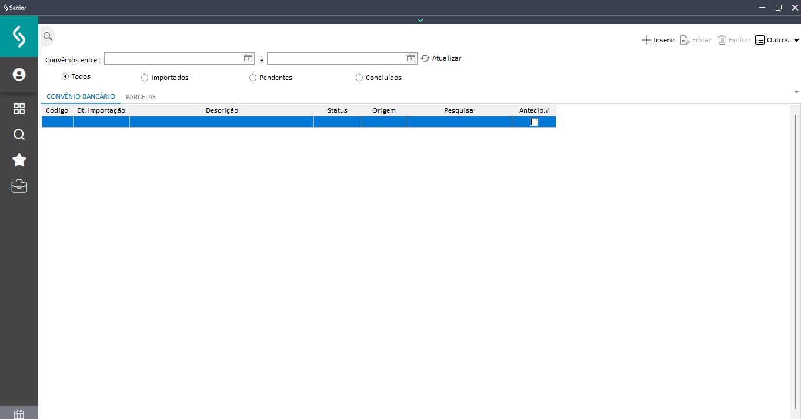Image resolution: width=801 pixels, height=419 pixels.
Task: Expand the teal chevron at top center
Action: 420,20
